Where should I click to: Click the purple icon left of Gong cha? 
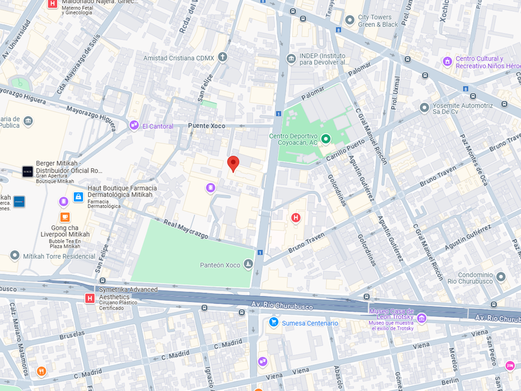pyautogui.click(x=63, y=201)
